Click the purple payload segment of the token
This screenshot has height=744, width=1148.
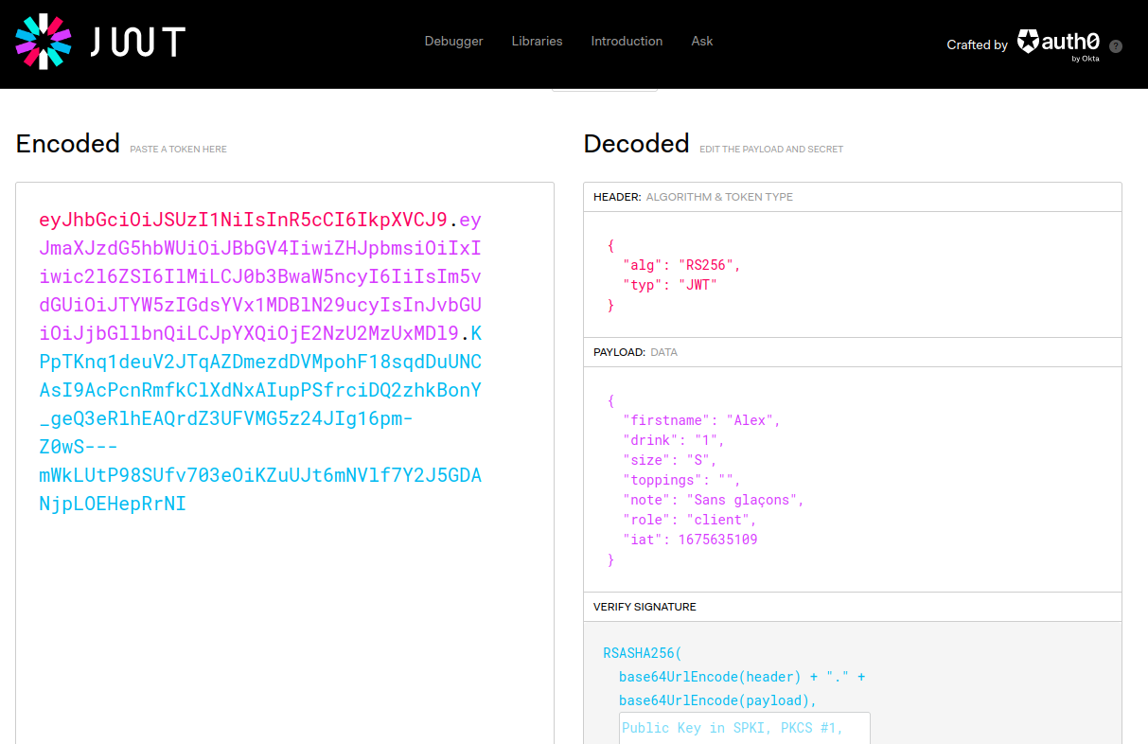260,277
